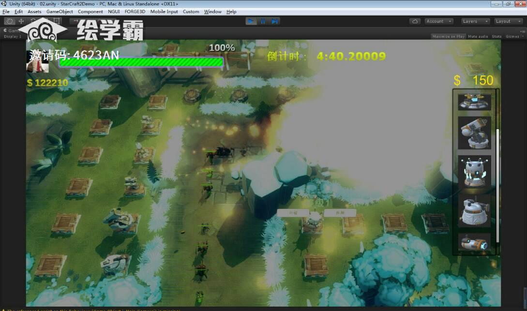Click the left button above selected tower

(293, 213)
